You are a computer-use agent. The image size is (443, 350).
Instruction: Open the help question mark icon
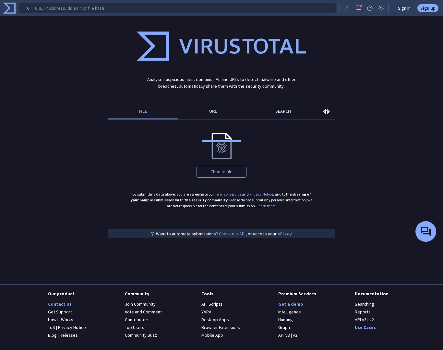coord(370,8)
